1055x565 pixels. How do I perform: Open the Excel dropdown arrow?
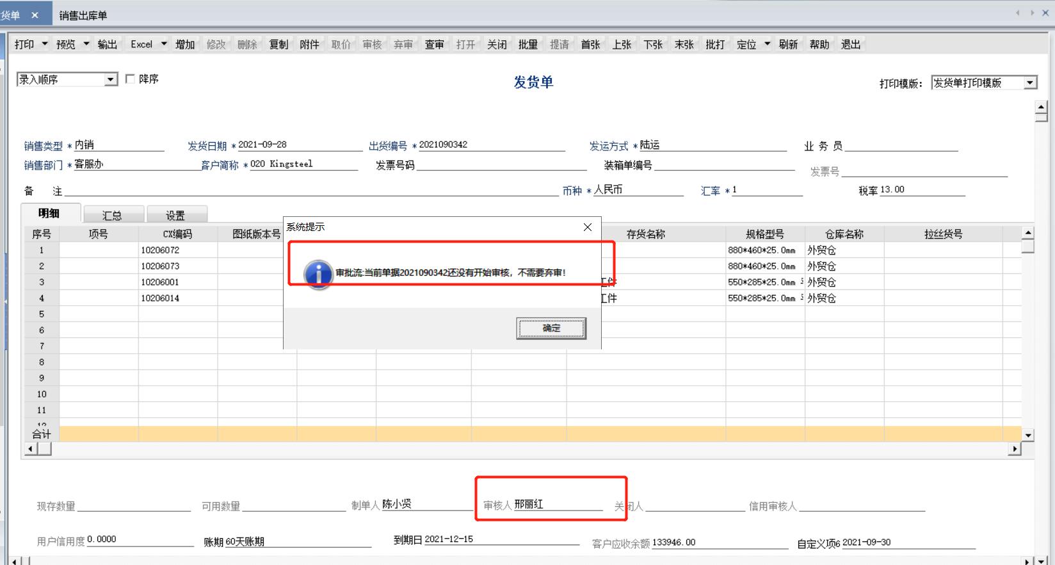pyautogui.click(x=164, y=44)
